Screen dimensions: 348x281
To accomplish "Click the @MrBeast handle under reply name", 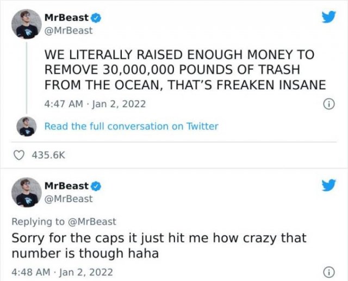I will point(69,199).
